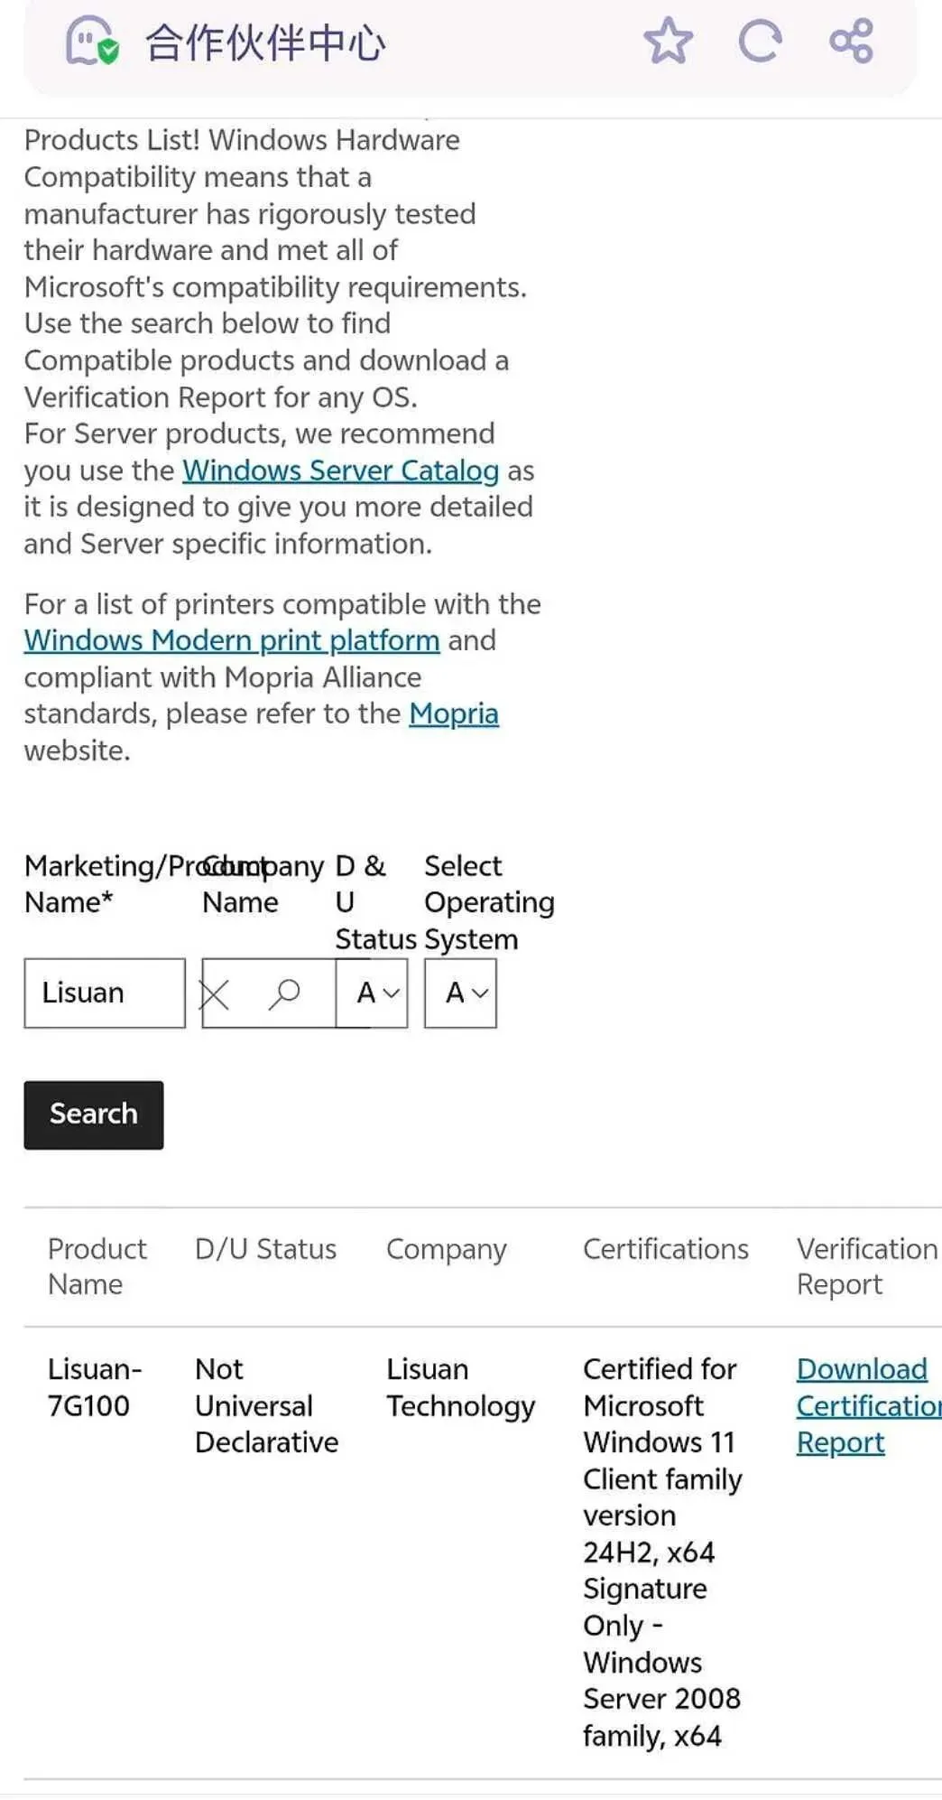Screen dimensions: 942x1800
Task: Bookmark the page with the star icon
Action: 668,42
